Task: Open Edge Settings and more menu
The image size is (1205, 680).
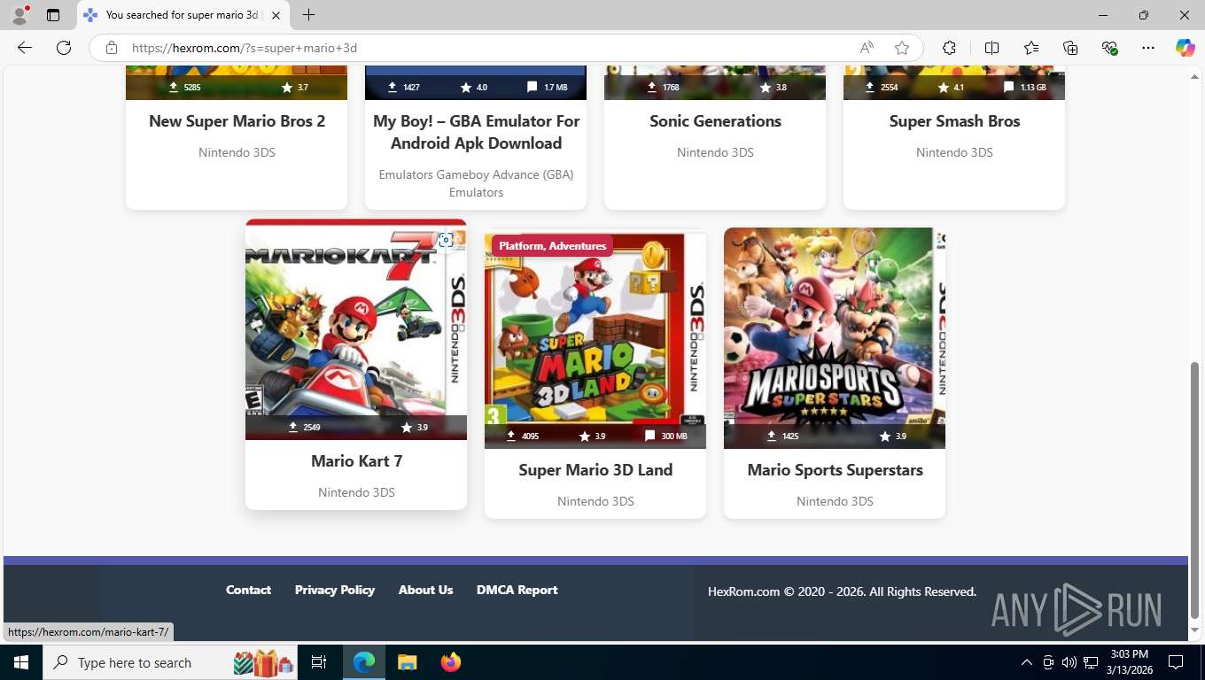Action: pyautogui.click(x=1148, y=48)
